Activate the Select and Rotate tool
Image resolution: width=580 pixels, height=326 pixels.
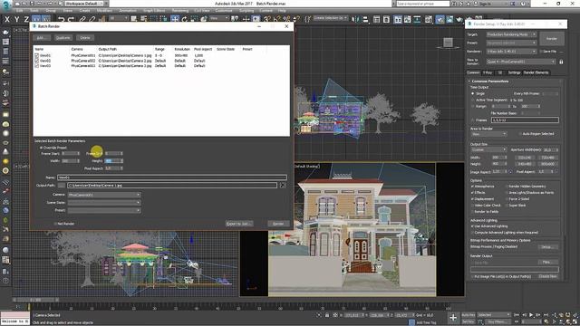tap(184, 19)
